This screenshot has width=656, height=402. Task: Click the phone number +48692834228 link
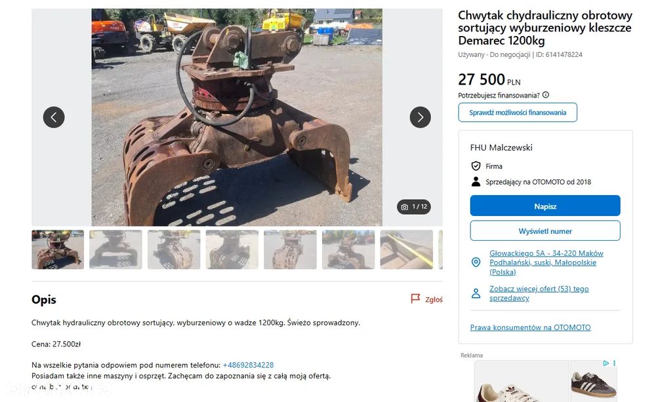[x=248, y=365]
